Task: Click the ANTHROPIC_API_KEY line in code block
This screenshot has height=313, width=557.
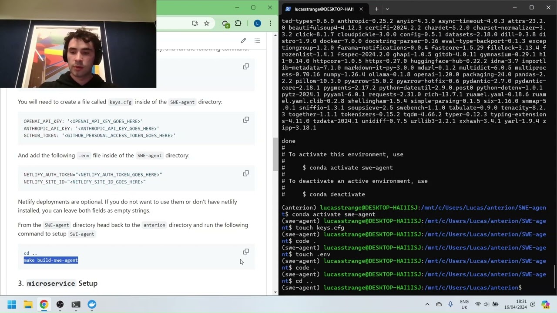Action: (91, 128)
